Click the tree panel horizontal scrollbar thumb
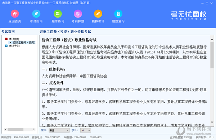 coord(15,130)
